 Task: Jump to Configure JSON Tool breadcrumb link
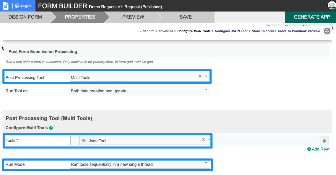coord(231,31)
